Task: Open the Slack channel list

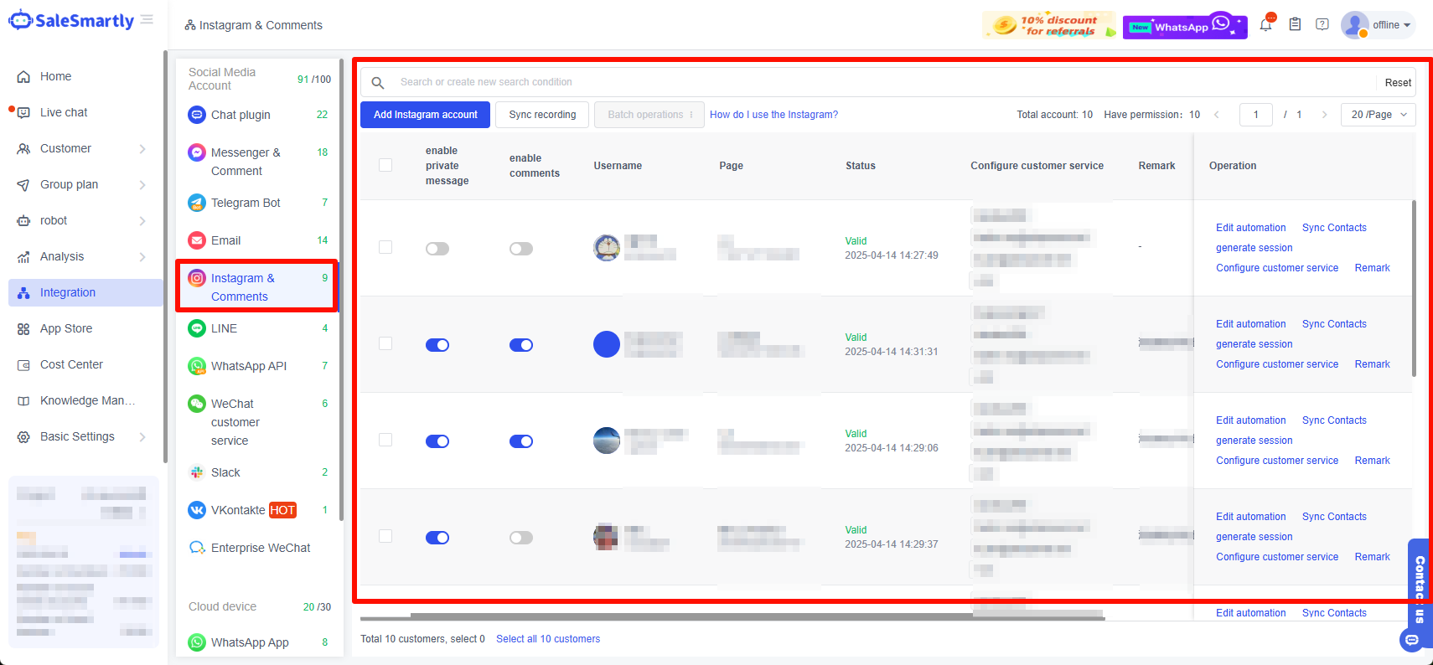Action: (225, 472)
